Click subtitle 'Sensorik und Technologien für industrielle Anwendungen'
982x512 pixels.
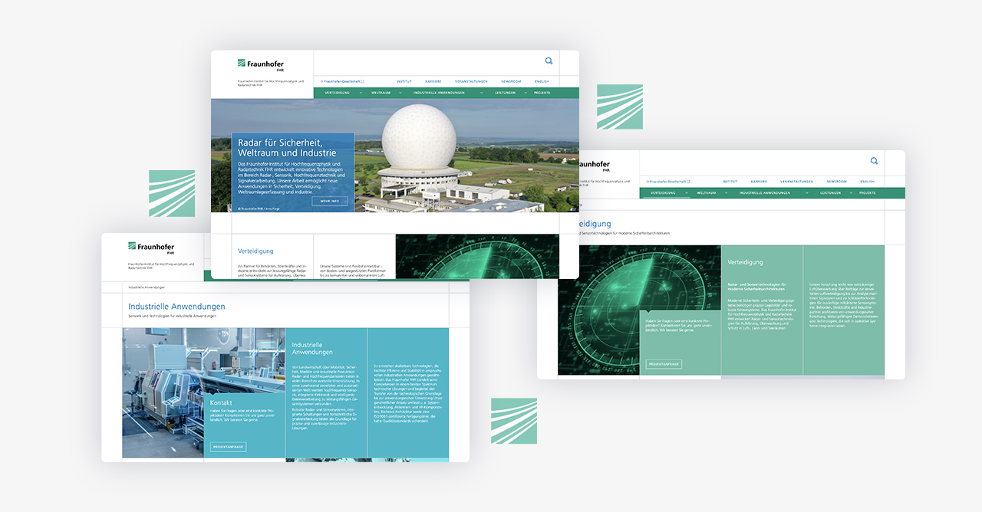pos(172,317)
